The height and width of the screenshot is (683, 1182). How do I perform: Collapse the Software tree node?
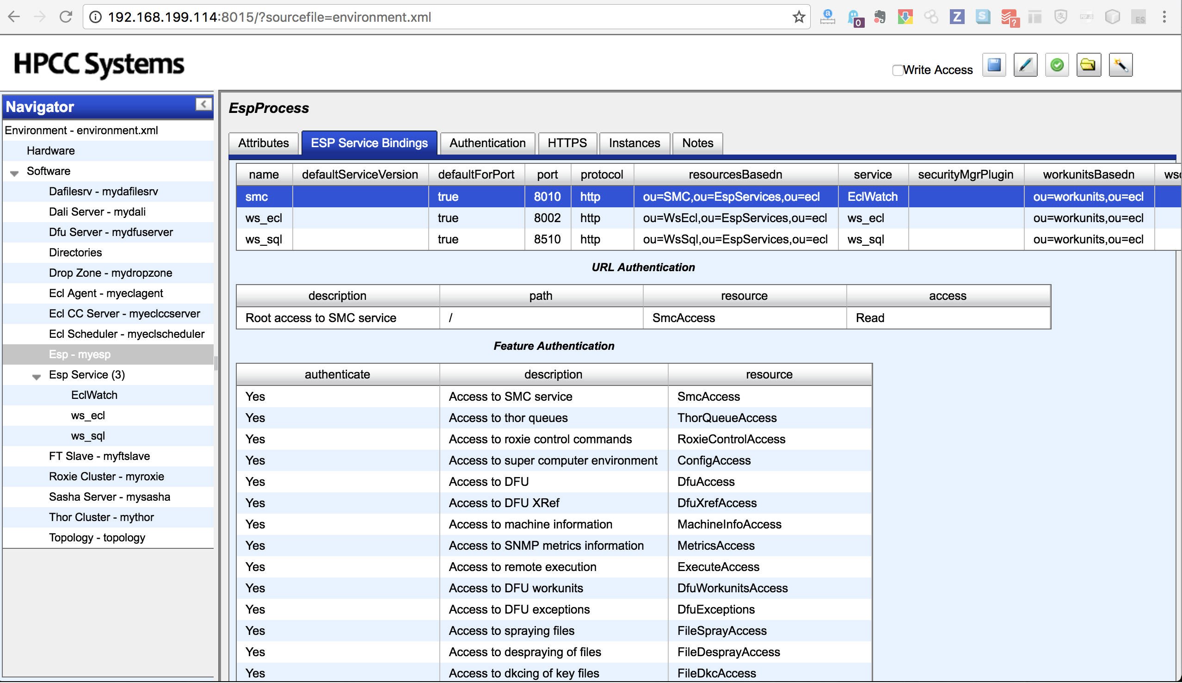14,173
